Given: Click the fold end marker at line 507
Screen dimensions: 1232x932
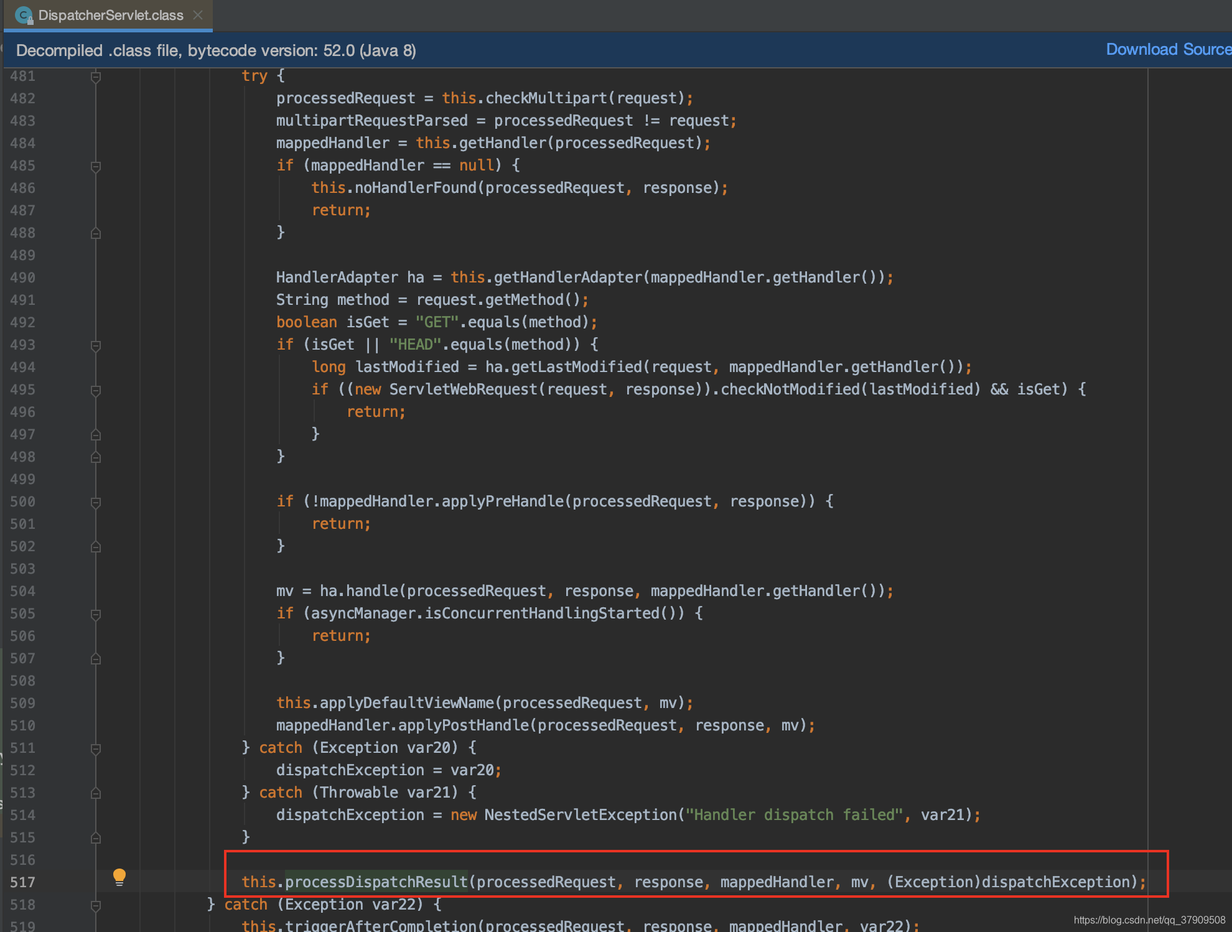Looking at the screenshot, I should click(96, 659).
